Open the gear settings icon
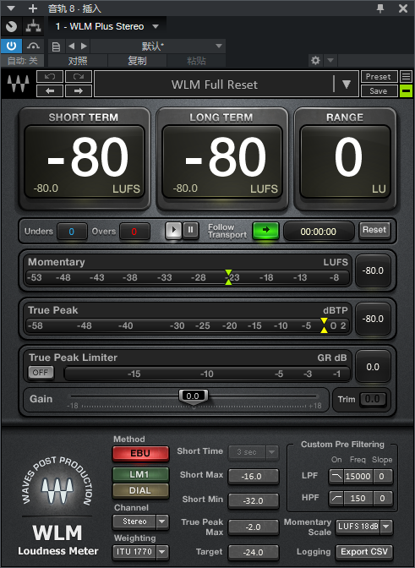 click(315, 60)
